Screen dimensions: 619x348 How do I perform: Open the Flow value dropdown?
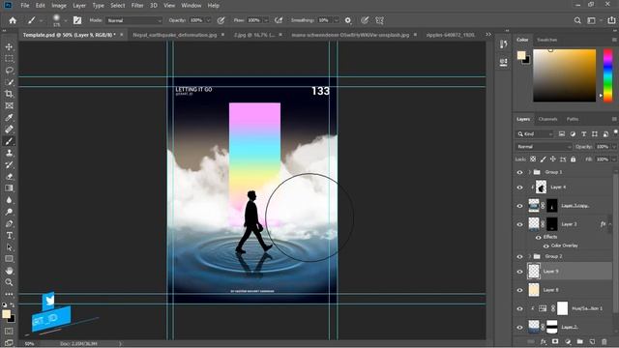pos(266,20)
